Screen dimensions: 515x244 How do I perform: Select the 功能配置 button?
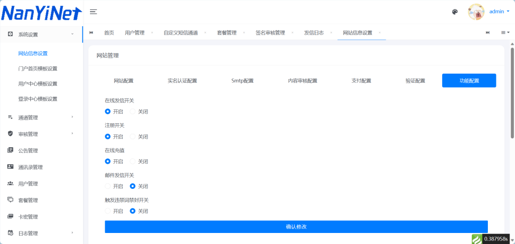coord(469,81)
